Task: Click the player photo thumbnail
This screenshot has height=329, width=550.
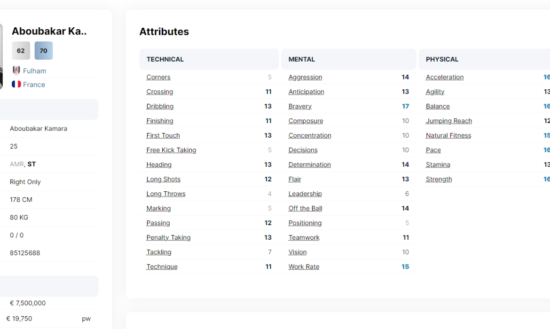Action: 1,56
